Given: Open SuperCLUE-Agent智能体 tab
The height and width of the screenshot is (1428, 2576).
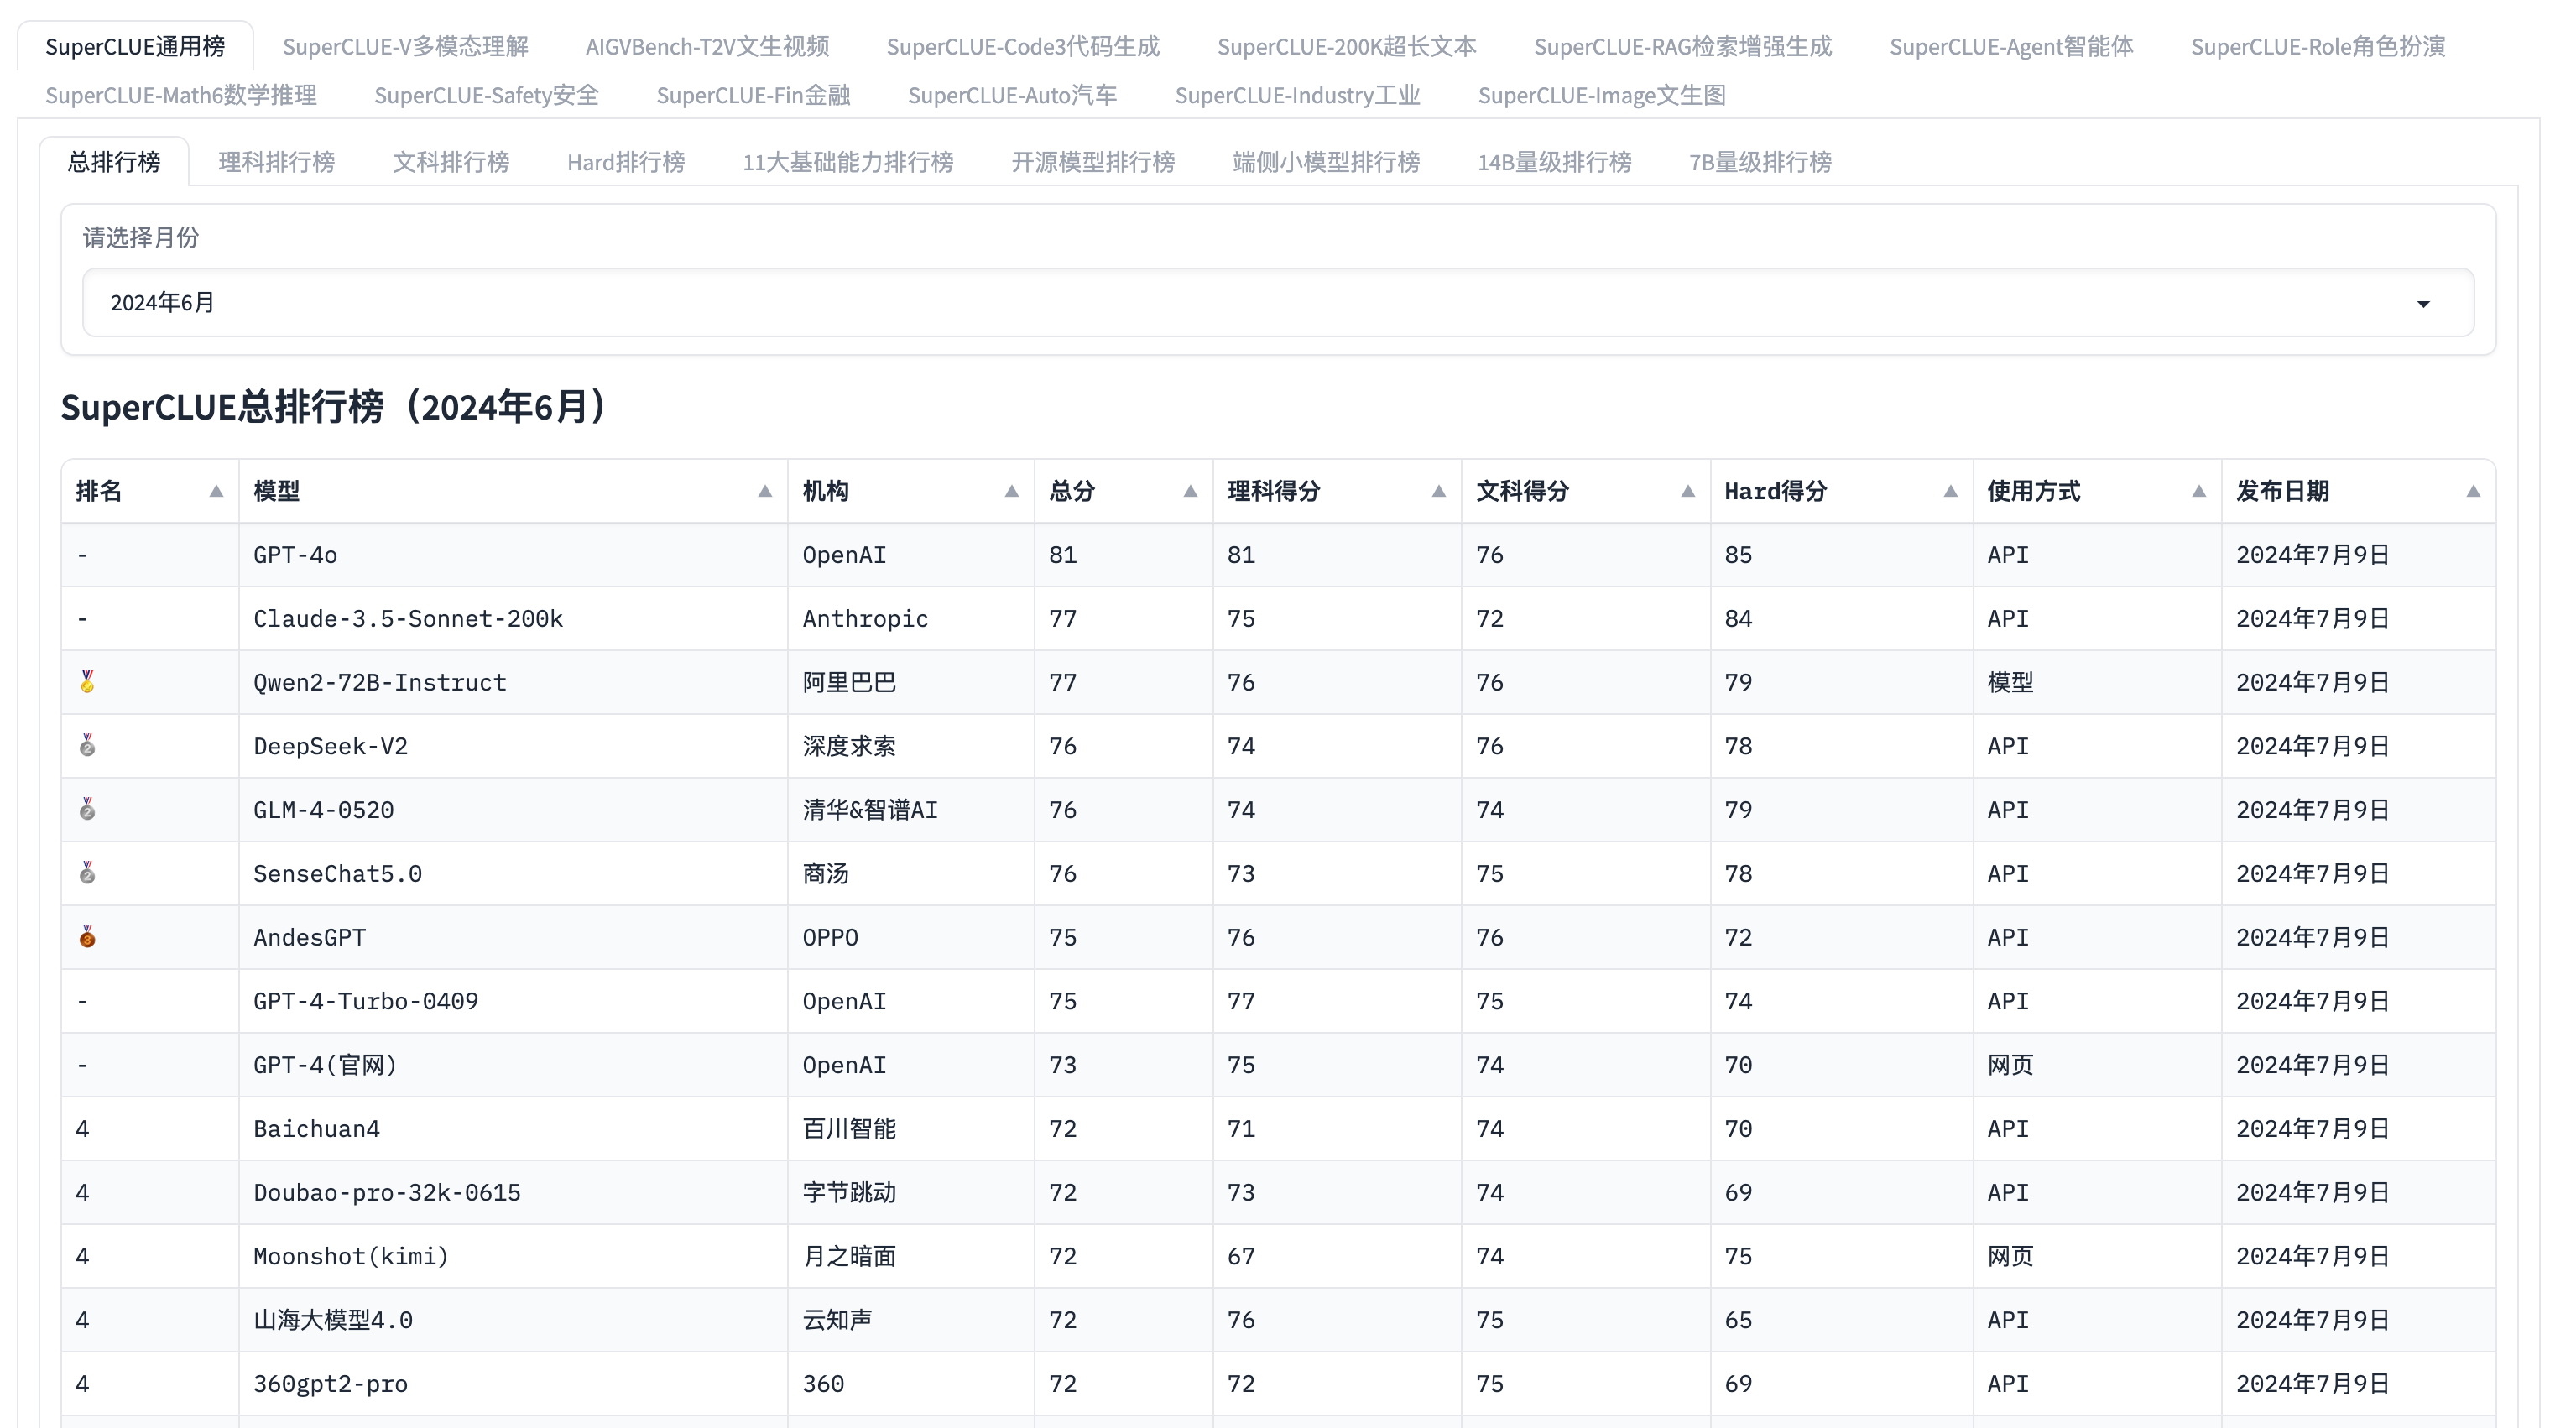Looking at the screenshot, I should pos(2011,46).
